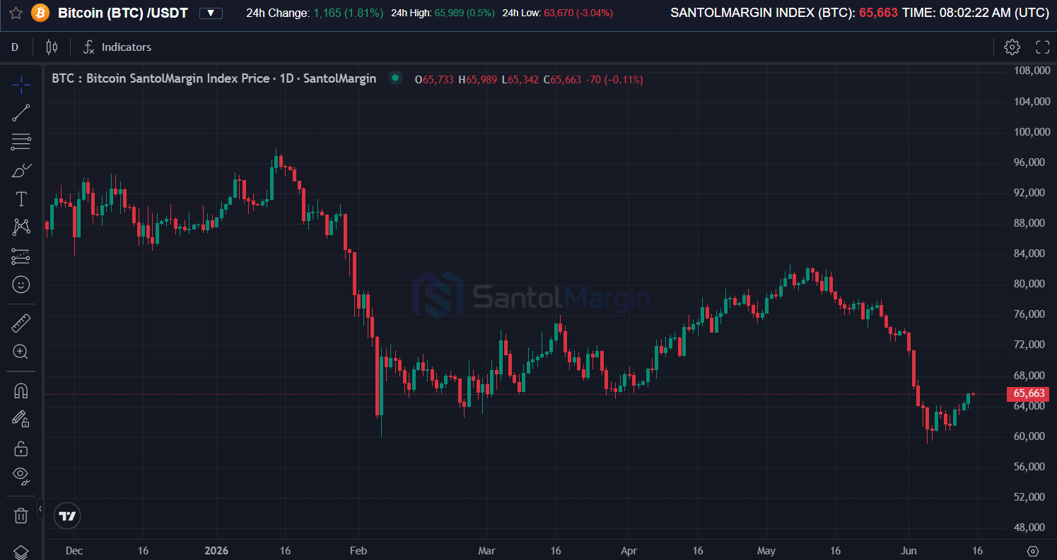Click the orange Bitcoin coin logo
Viewport: 1057px width, 560px height.
point(40,13)
